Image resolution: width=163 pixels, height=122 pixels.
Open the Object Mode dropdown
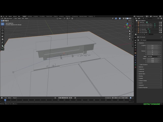point(9,19)
